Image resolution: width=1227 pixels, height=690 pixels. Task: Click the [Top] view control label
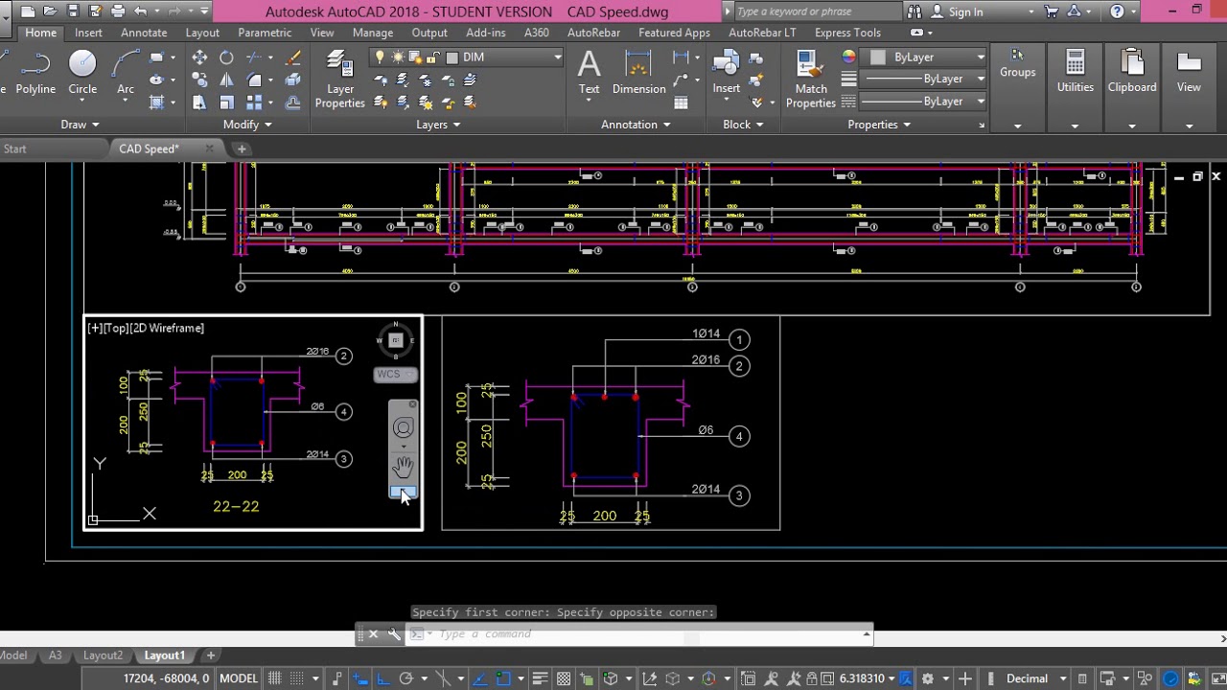[x=116, y=328]
